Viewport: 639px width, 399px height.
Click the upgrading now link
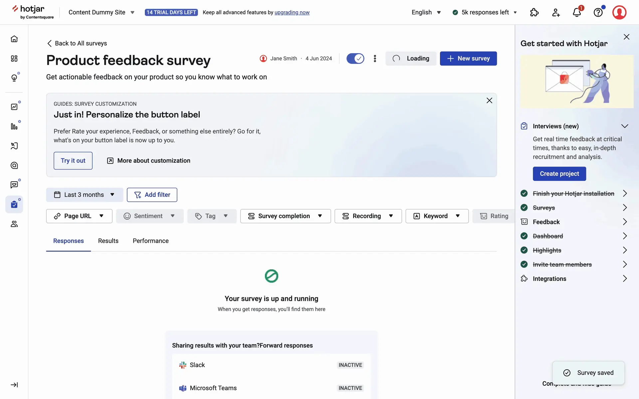click(x=292, y=12)
